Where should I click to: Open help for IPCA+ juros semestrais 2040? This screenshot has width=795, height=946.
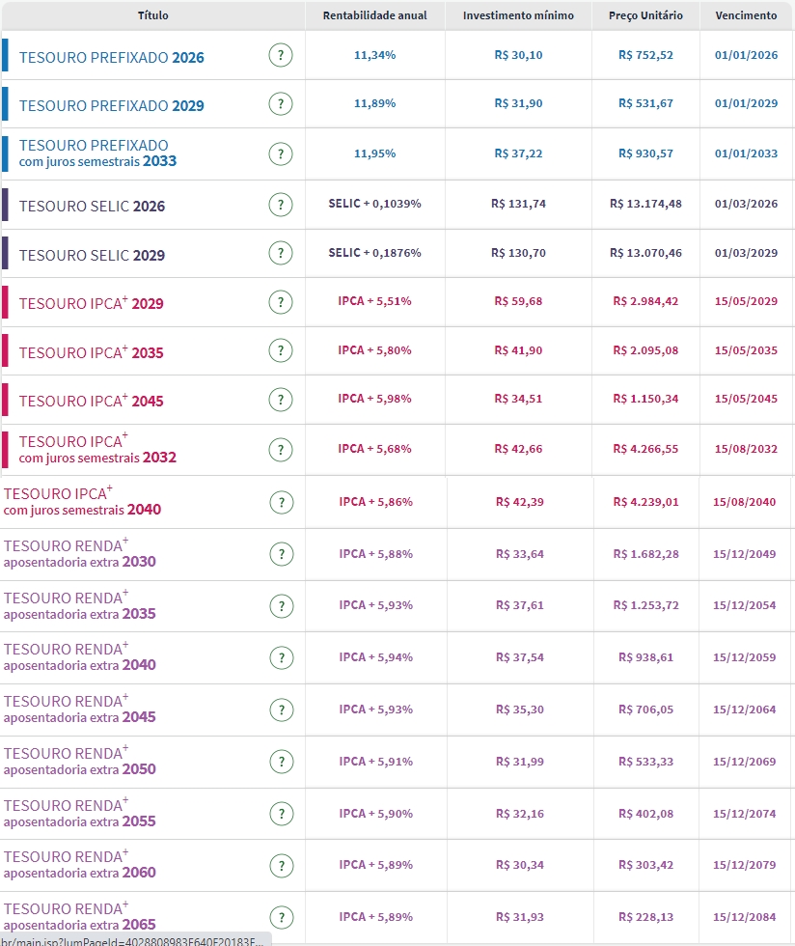[x=281, y=502]
